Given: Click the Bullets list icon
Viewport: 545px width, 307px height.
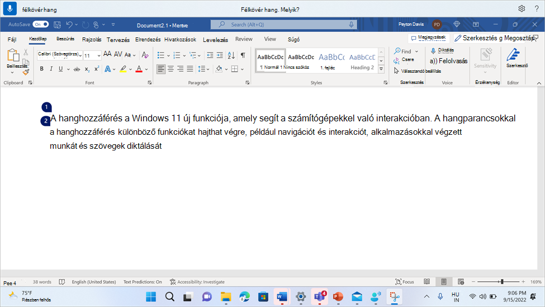Looking at the screenshot, I should tap(160, 55).
